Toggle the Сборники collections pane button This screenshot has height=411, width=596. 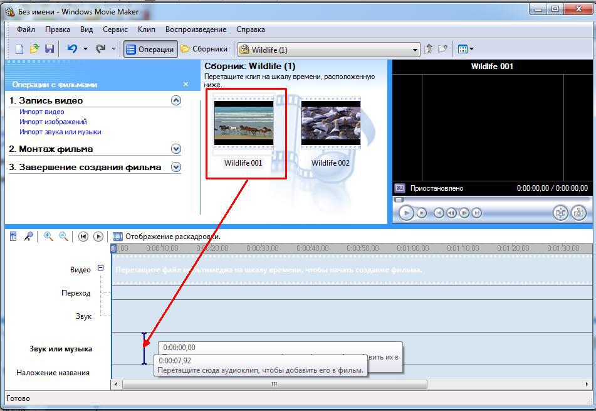[x=204, y=49]
